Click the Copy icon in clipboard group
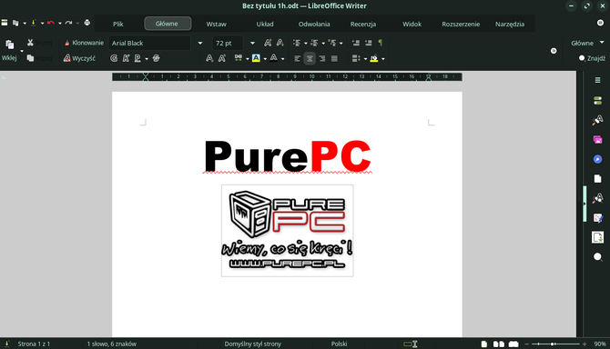 pos(30,58)
